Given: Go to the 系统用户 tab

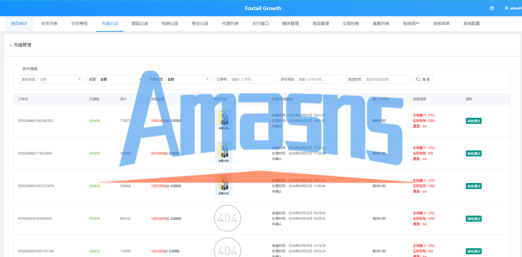Looking at the screenshot, I should tap(411, 24).
